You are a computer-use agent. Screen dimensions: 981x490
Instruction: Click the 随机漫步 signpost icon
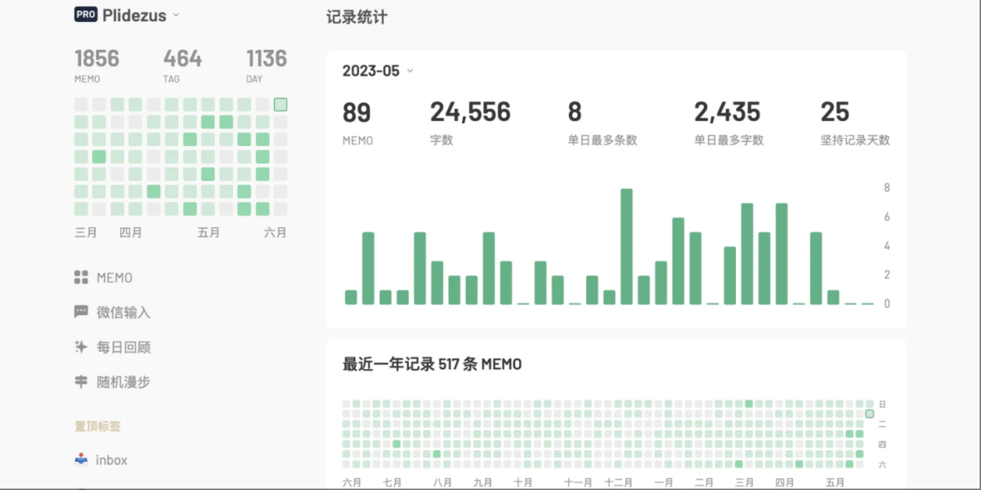pyautogui.click(x=81, y=381)
